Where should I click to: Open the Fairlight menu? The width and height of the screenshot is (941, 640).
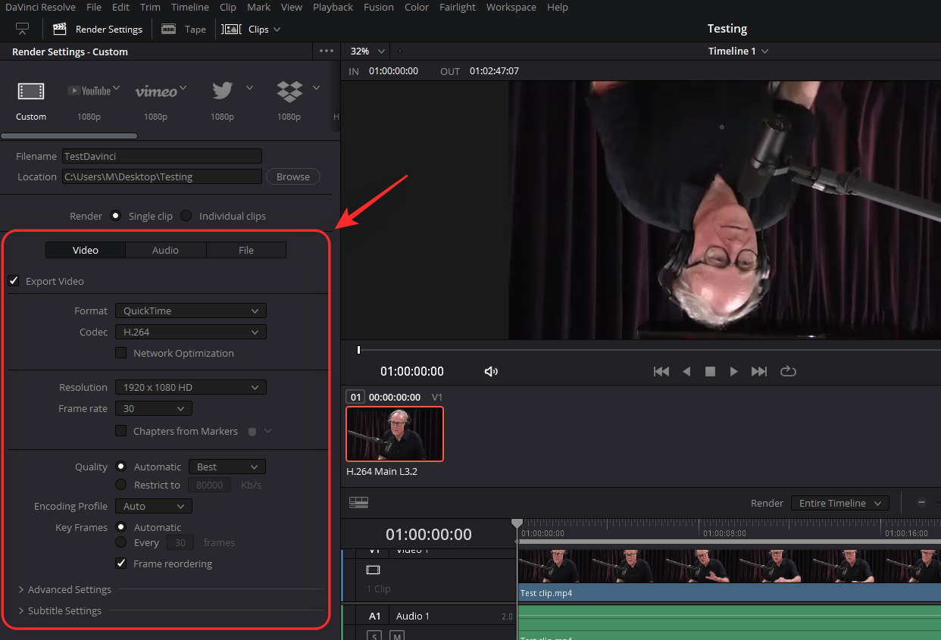tap(458, 7)
